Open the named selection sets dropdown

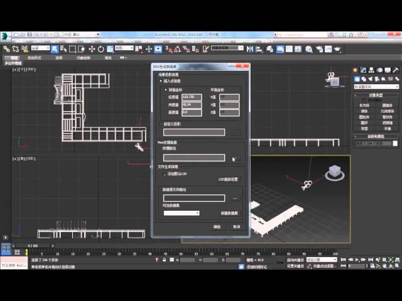(227, 48)
